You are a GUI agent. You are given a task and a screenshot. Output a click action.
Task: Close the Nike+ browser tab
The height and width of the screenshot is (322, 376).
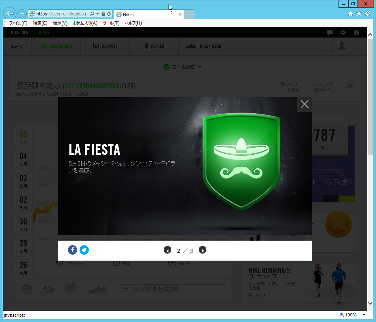point(180,14)
